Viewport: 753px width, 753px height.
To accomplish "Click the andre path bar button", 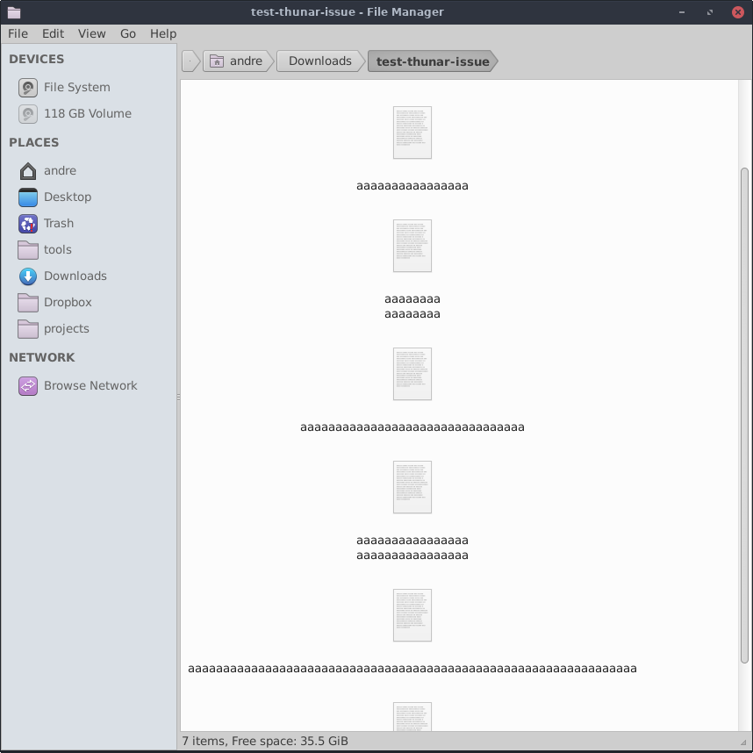I will coord(237,61).
